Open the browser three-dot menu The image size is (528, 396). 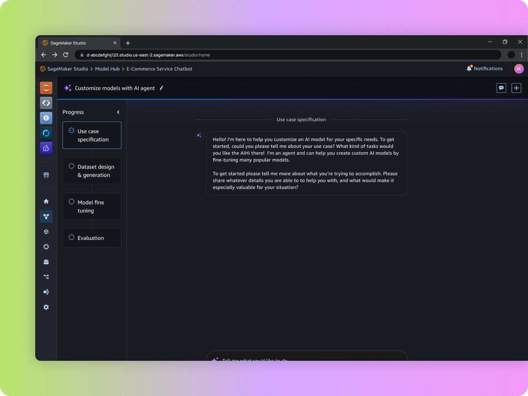(522, 55)
